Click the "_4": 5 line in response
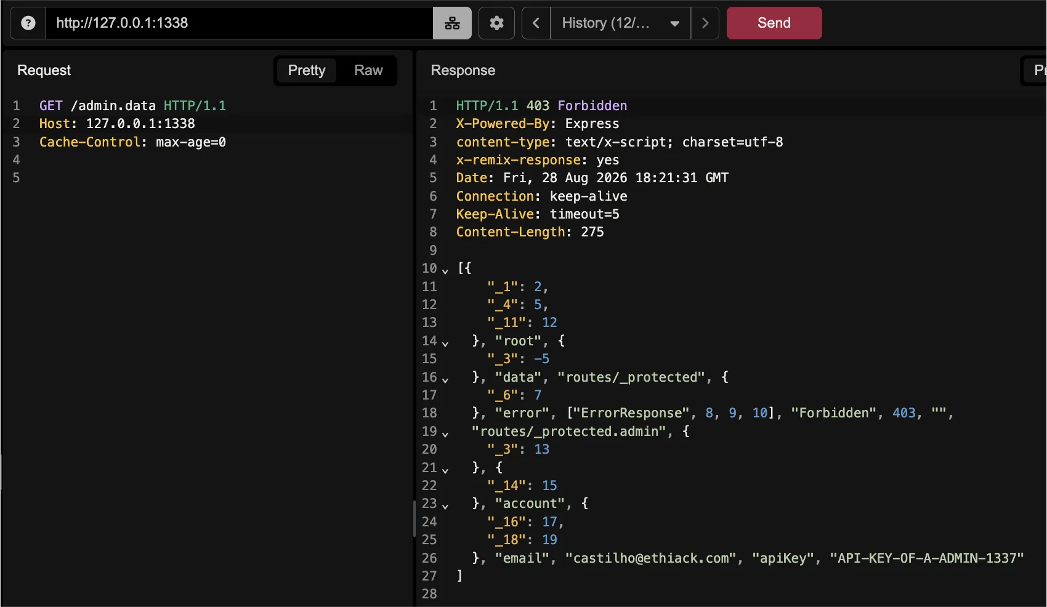This screenshot has width=1047, height=607. click(517, 305)
